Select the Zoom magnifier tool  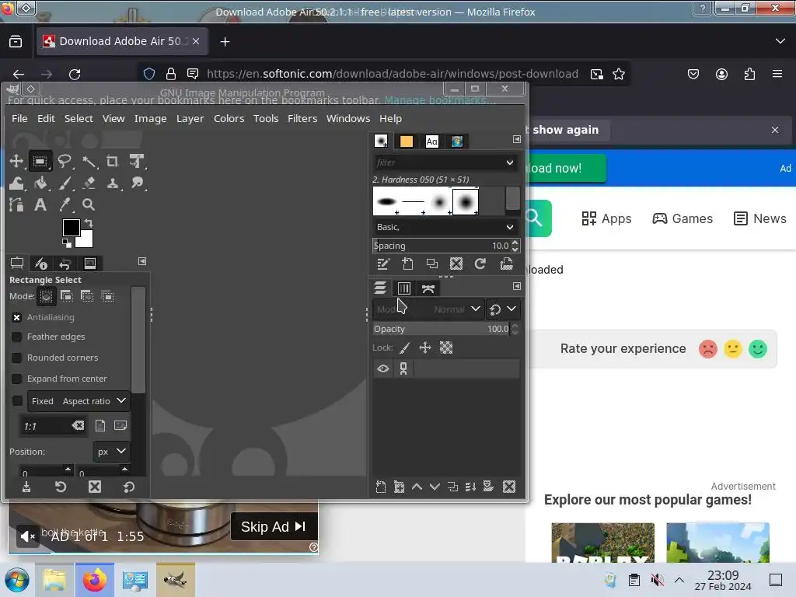point(89,205)
